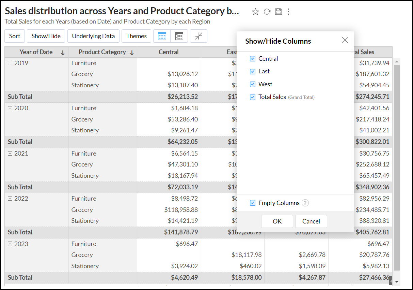This screenshot has height=290, width=413.
Task: Select the table grid layout icon
Action: (162, 36)
